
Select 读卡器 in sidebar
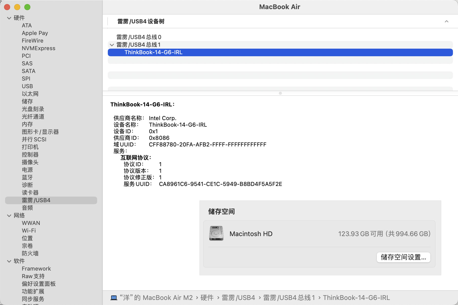tap(30, 193)
